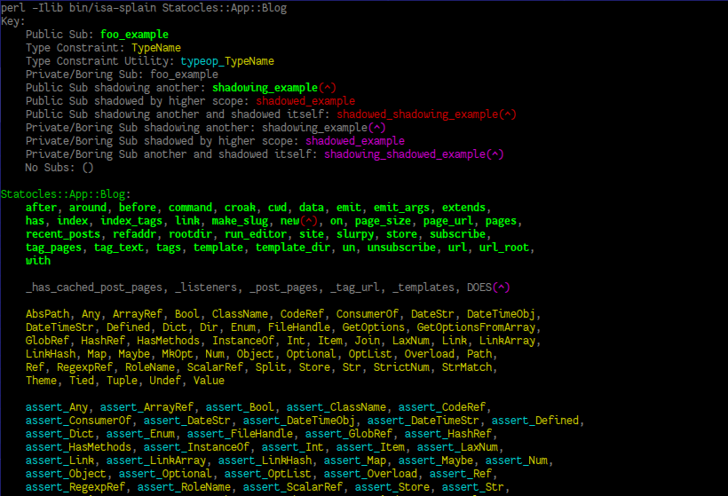Click the 'assert_Optional' utility
The image size is (728, 496).
click(165, 474)
